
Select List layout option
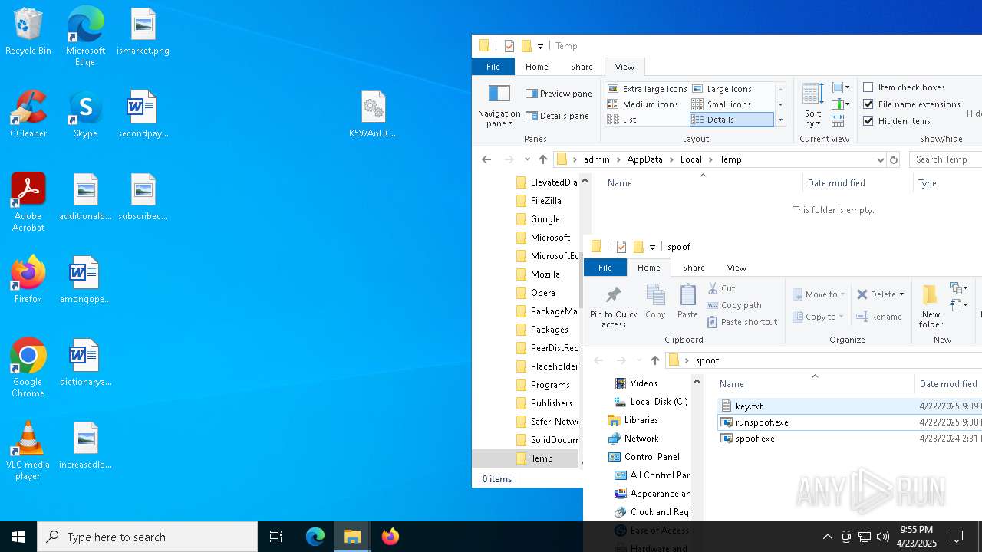(647, 120)
